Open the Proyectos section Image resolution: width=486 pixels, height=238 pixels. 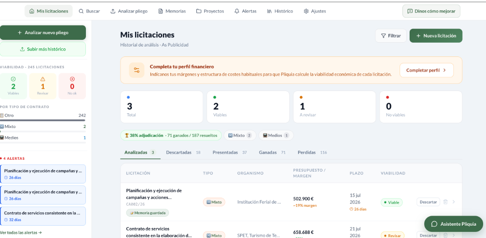tap(210, 11)
